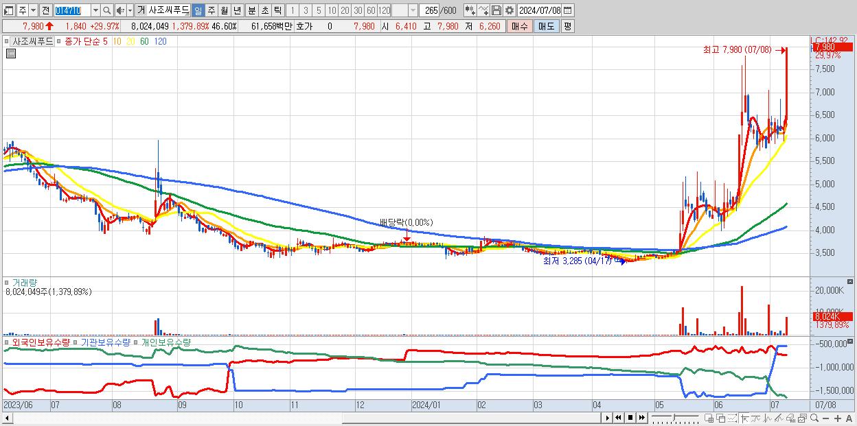Image resolution: width=857 pixels, height=426 pixels.
Task: Click the add line indicator icon
Action: [x=483, y=10]
